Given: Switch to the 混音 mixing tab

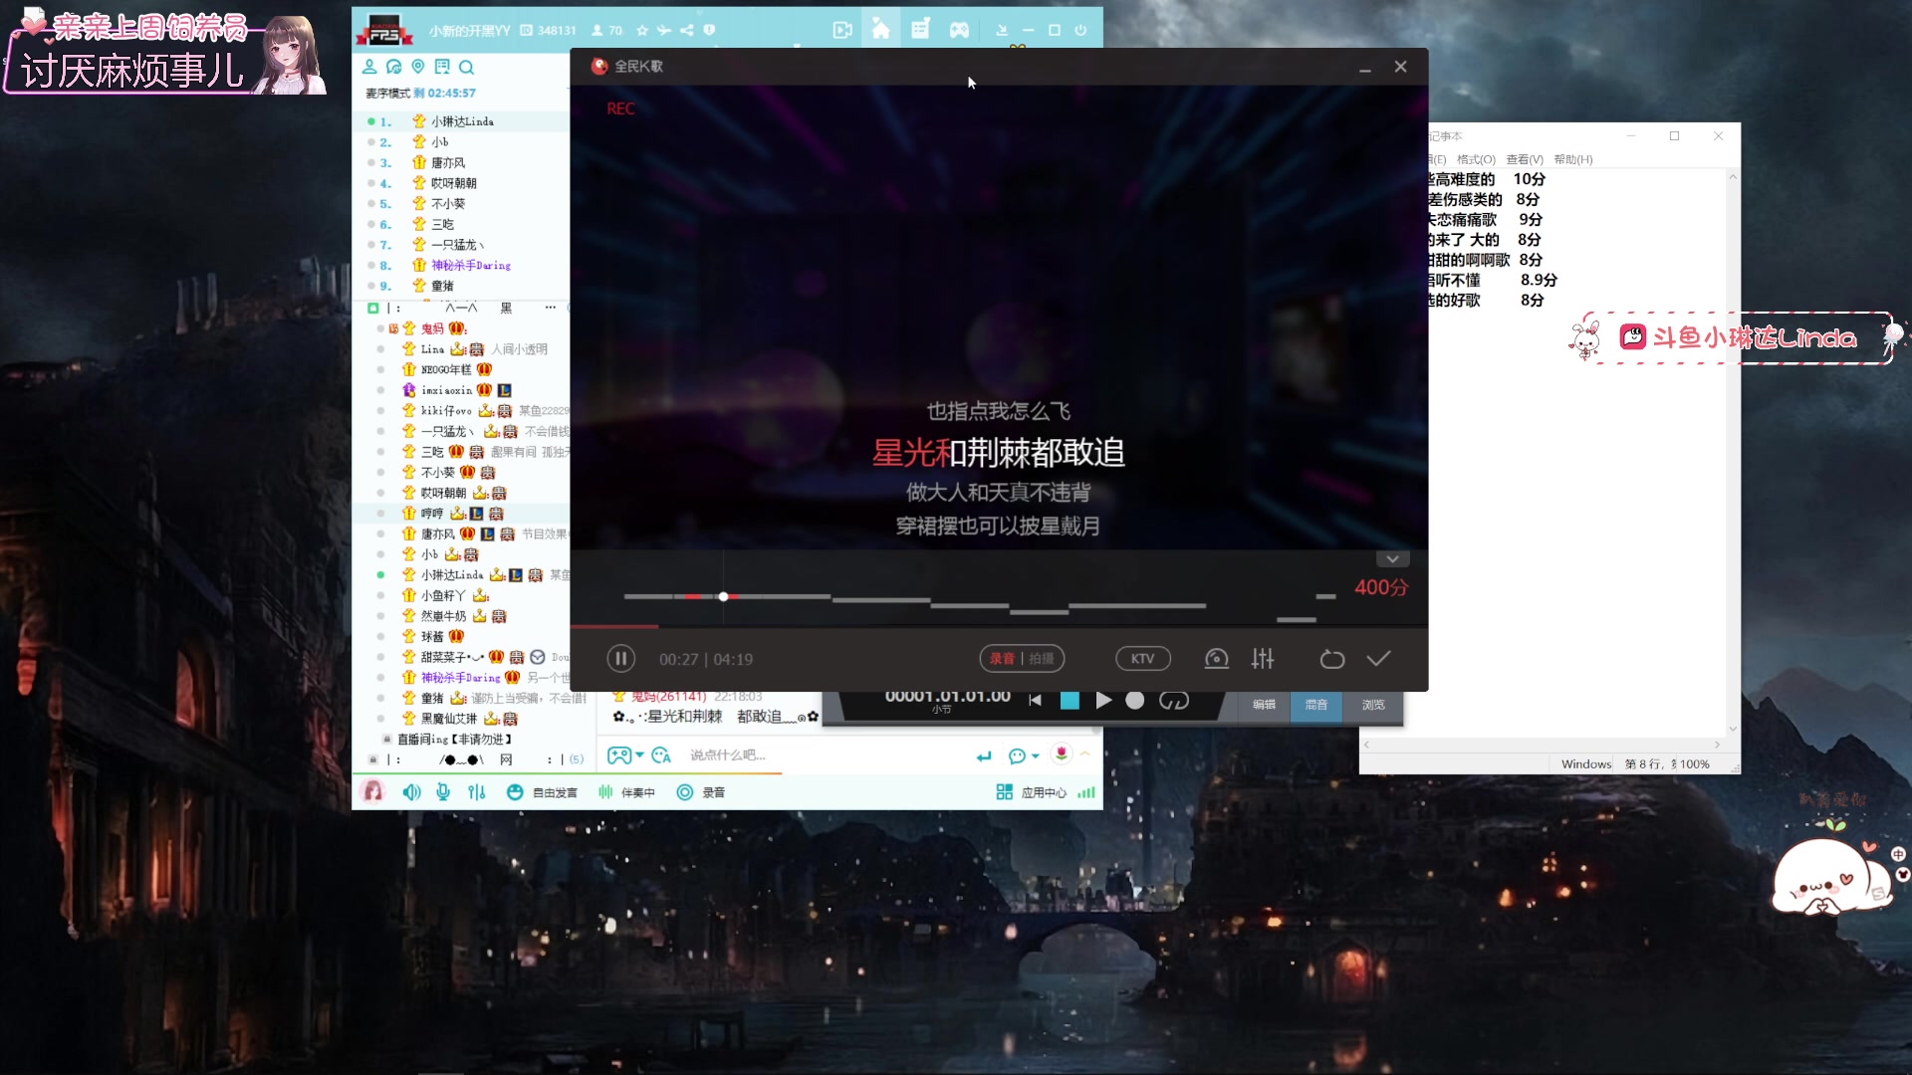Looking at the screenshot, I should pyautogui.click(x=1316, y=705).
